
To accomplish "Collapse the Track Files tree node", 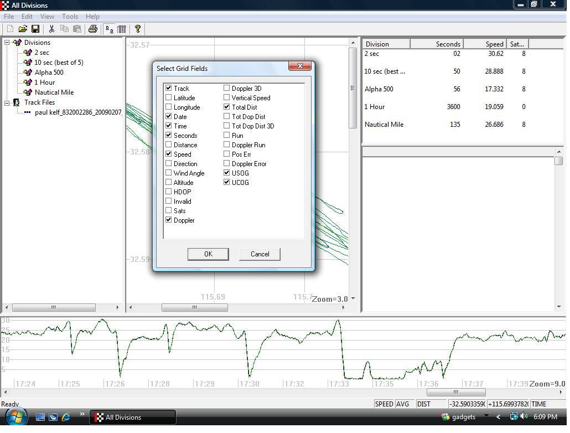I will [7, 102].
